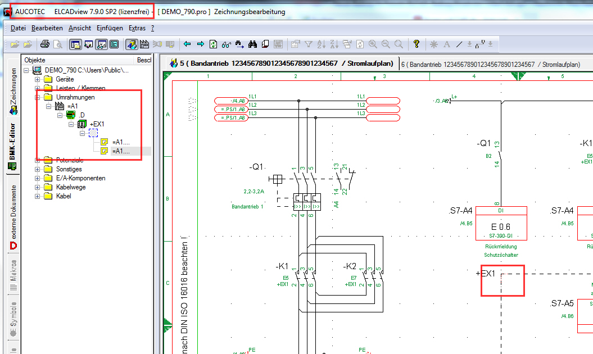Open the ? help menu
The width and height of the screenshot is (593, 354).
coord(152,28)
